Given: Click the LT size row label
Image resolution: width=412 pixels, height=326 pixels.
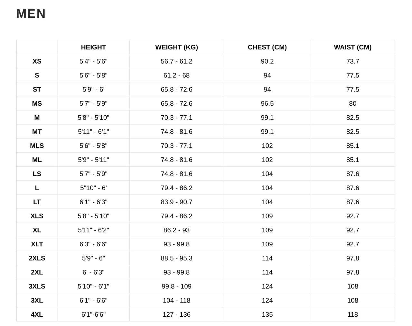Looking at the screenshot, I should pos(37,202).
